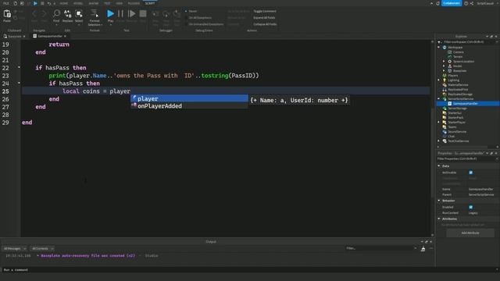Switch to the TEST ribbon tab

click(x=107, y=3)
